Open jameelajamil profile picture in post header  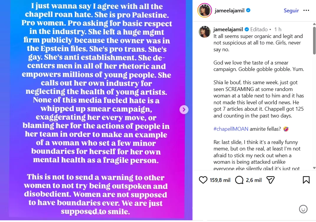pyautogui.click(x=204, y=11)
